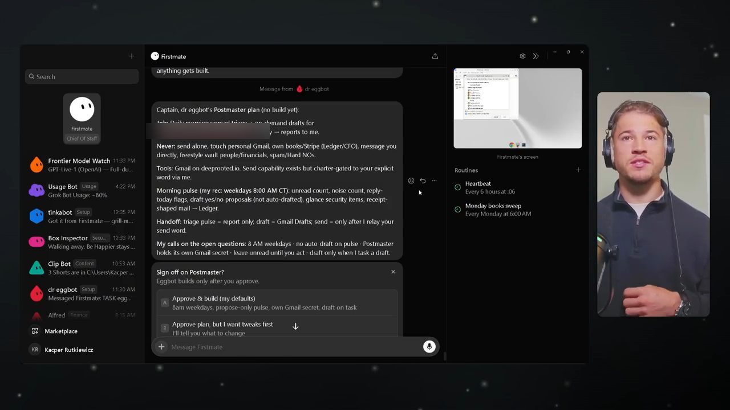Viewport: 730px width, 410px height.
Task: Click the dr eggbot sender avatar icon
Action: point(299,89)
